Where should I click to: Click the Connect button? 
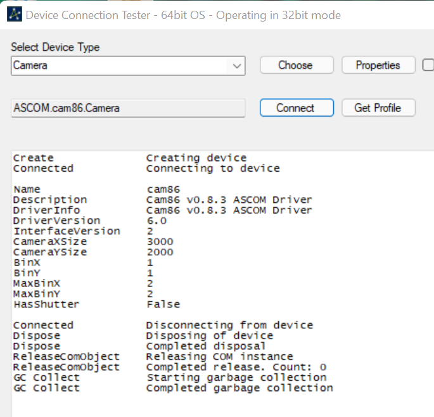tap(297, 108)
